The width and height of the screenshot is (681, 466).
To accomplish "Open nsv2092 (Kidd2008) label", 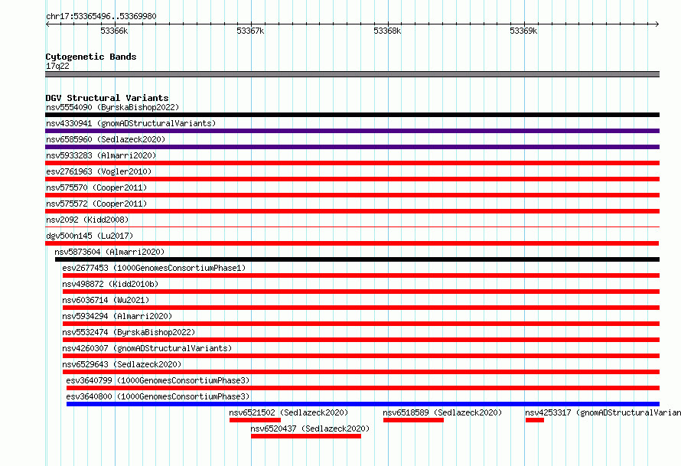I will coord(87,220).
